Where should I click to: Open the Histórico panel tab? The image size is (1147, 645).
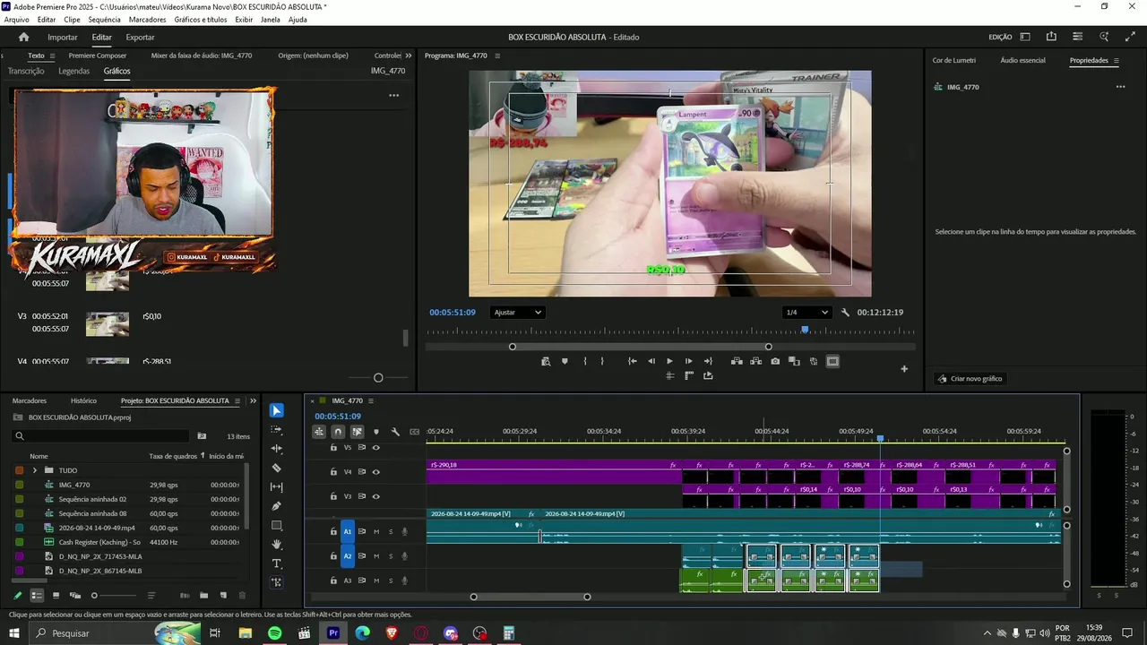click(83, 400)
